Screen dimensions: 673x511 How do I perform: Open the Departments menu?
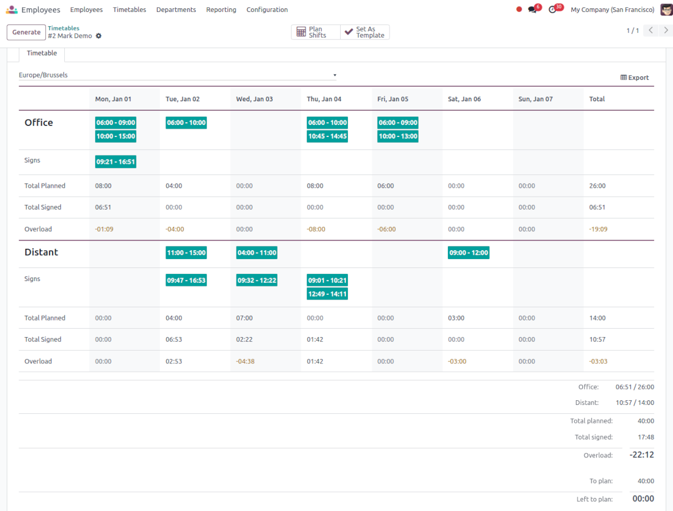pos(176,10)
